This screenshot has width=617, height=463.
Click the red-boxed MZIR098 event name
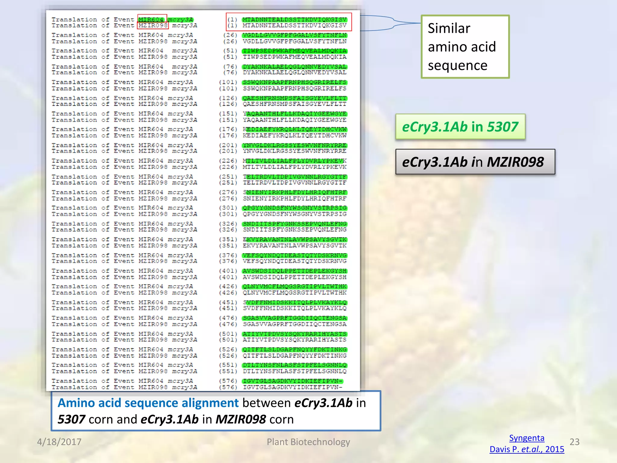tap(153, 25)
